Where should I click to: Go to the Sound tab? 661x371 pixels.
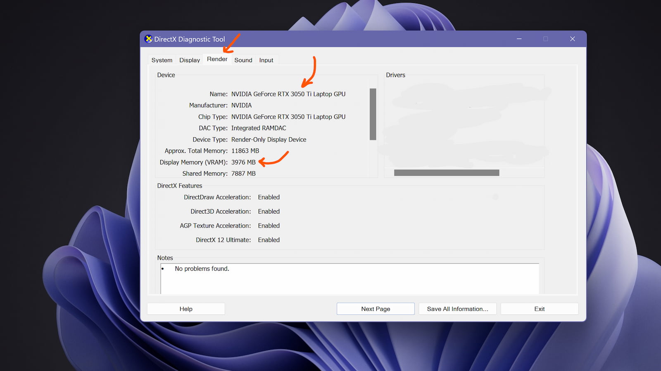(x=243, y=60)
